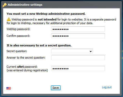Open the Secret question dropdown arrow

point(91,52)
